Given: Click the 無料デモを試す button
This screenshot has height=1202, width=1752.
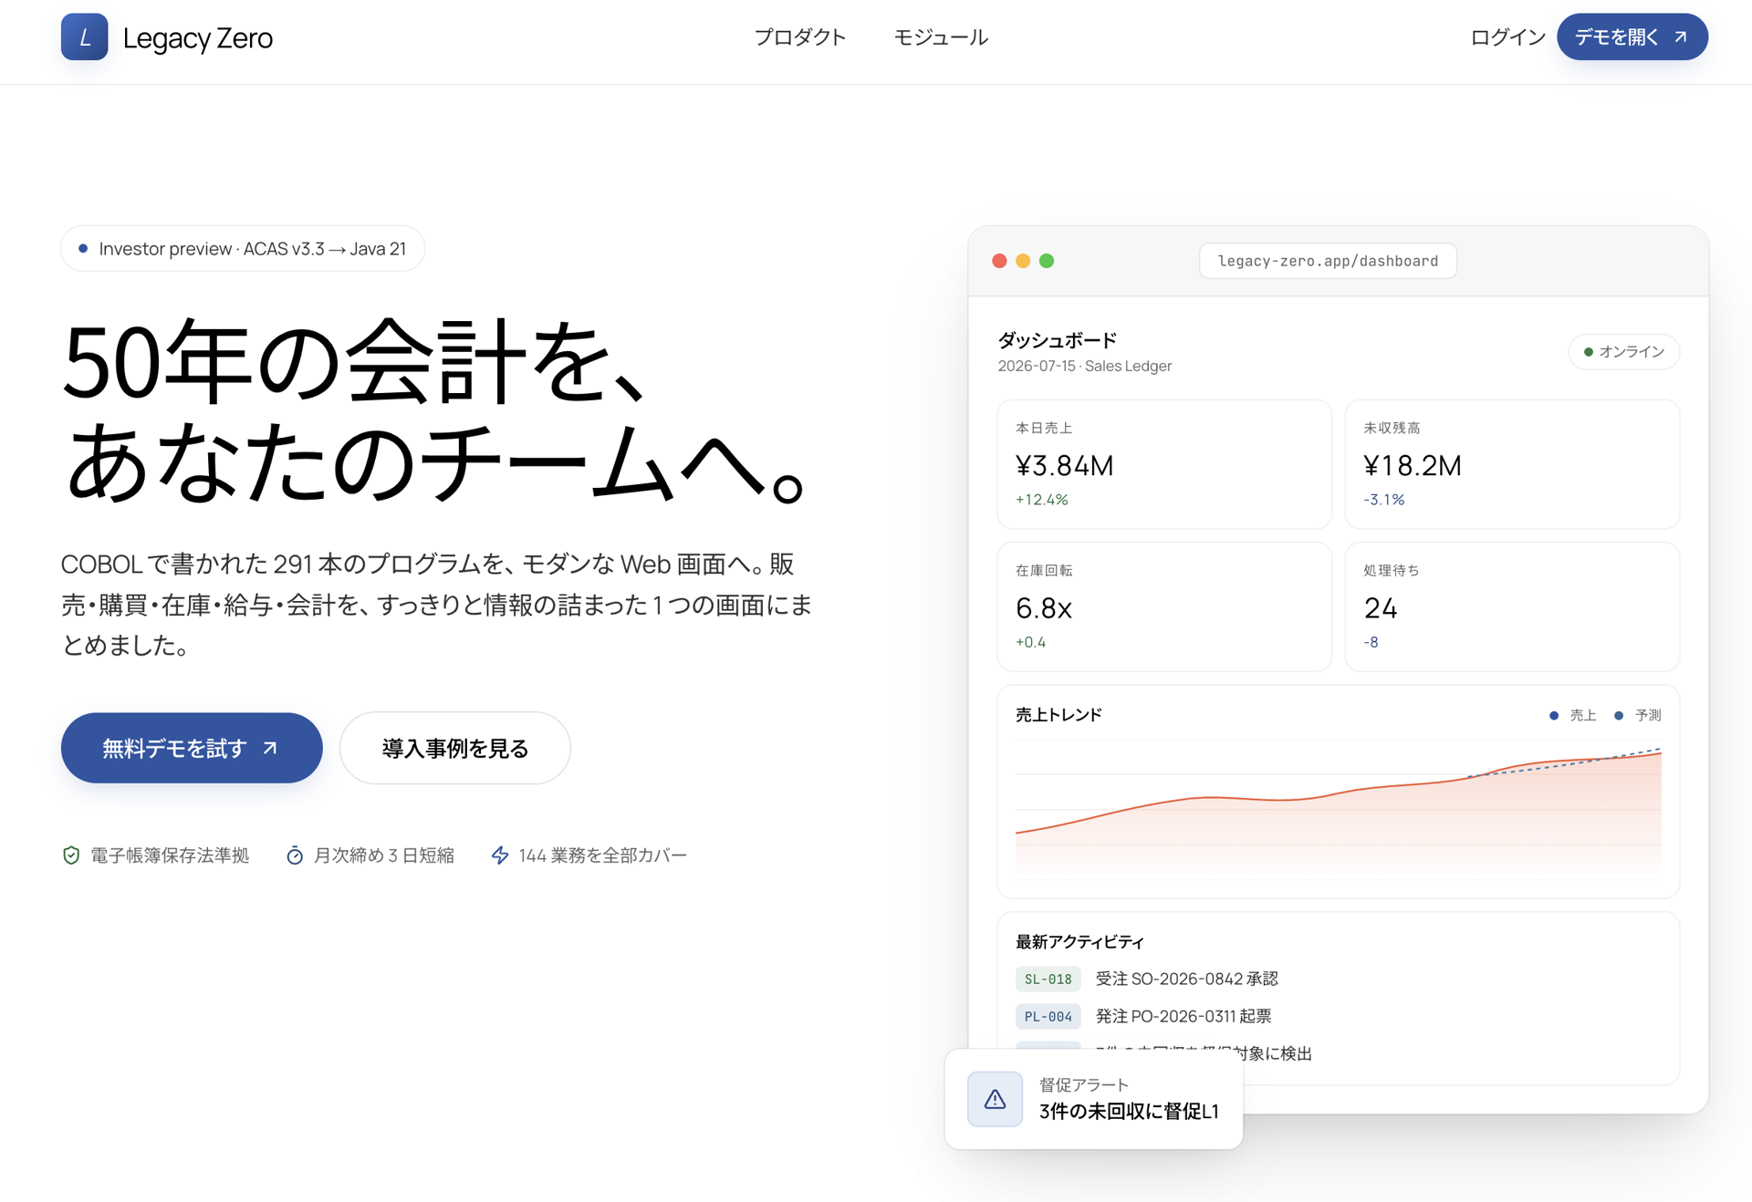Looking at the screenshot, I should point(192,748).
